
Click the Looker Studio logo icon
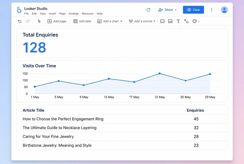coord(19,10)
